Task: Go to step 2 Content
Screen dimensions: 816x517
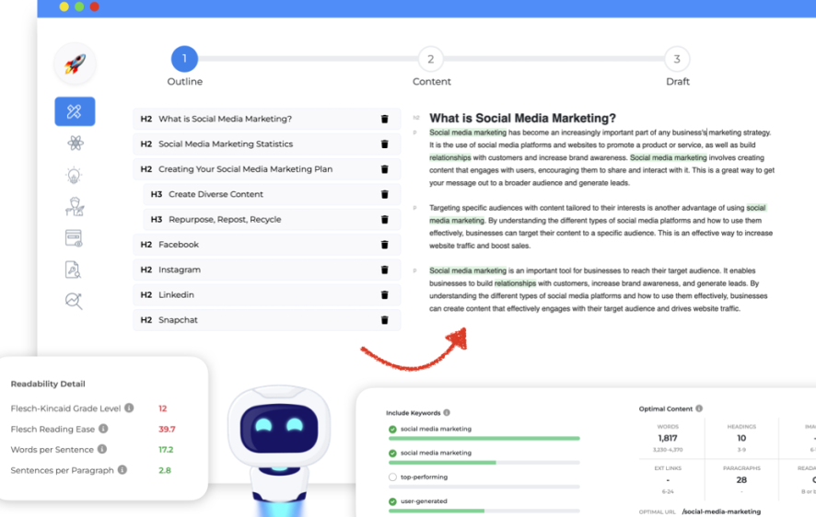Action: click(x=430, y=59)
